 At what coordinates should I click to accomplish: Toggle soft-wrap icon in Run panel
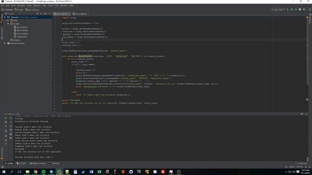(x=11, y=126)
